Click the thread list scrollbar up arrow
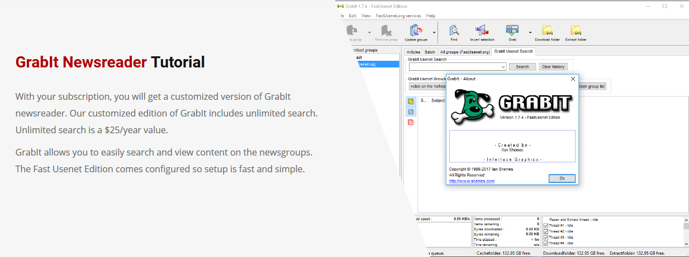Viewport: 689px width, 257px height. 686,220
